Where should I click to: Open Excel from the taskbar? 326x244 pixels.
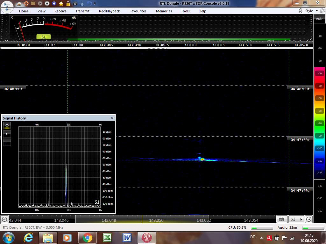(107, 238)
